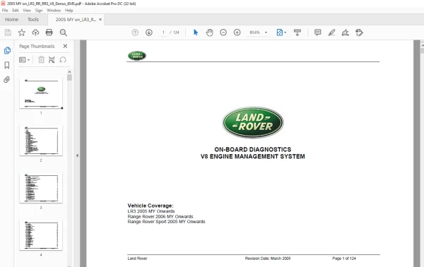Click the stamp tool icon

click(x=359, y=32)
